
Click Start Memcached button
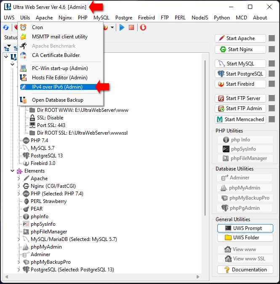tap(240, 119)
